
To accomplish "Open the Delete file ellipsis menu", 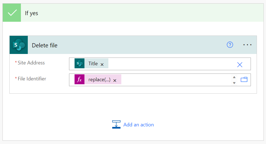I will coord(247,45).
